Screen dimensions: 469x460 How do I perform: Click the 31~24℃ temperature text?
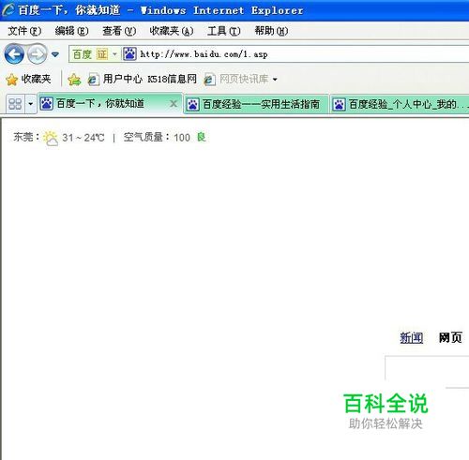coord(83,138)
